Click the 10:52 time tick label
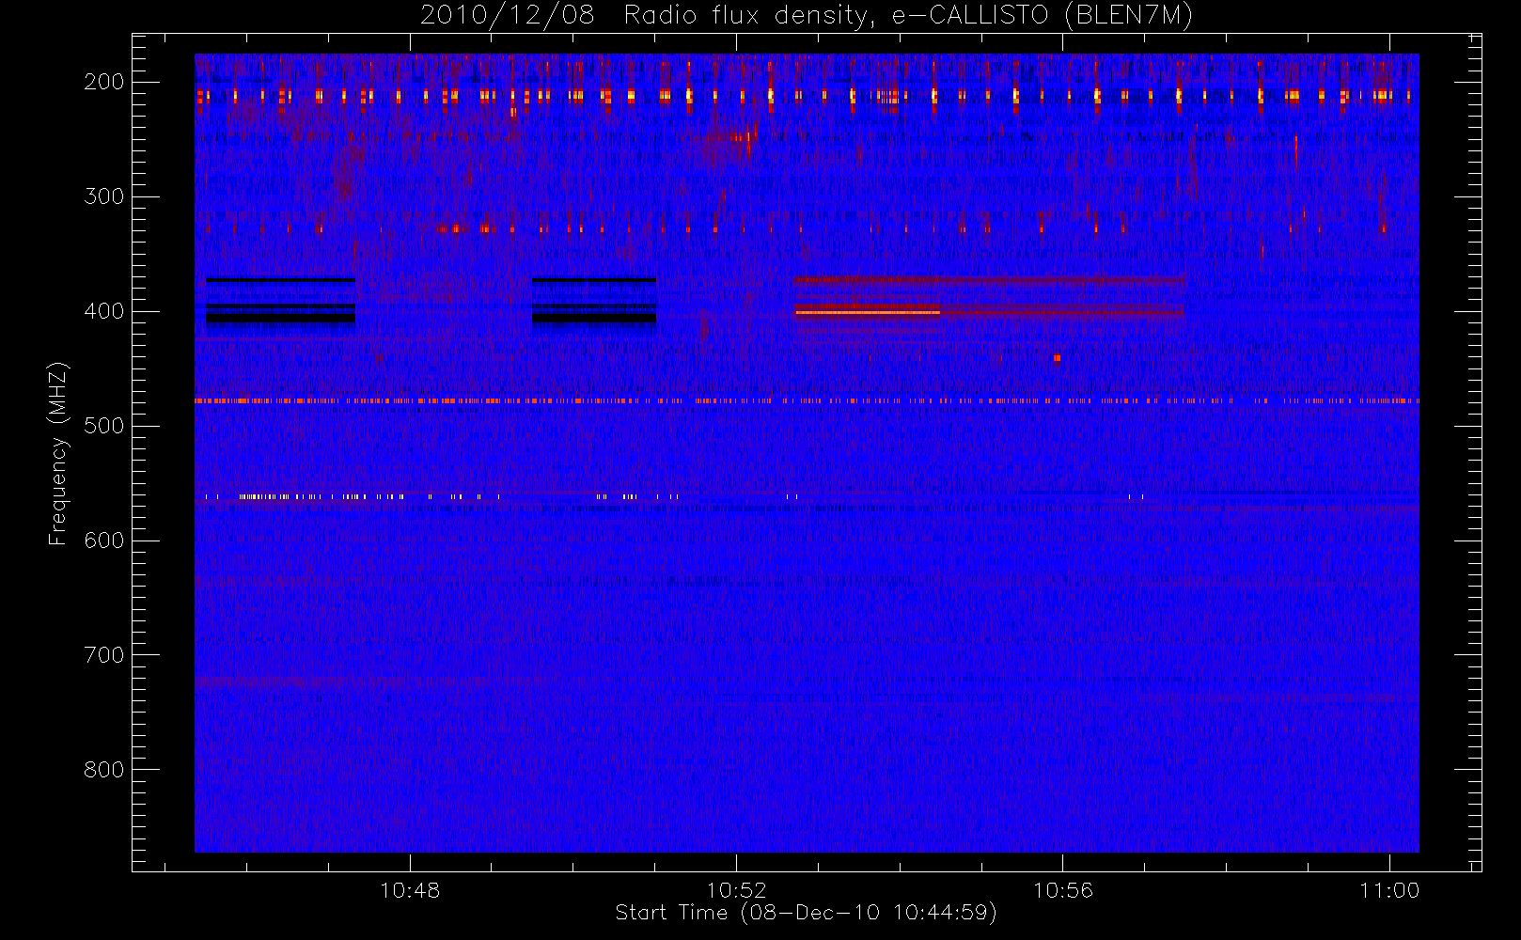 pyautogui.click(x=737, y=890)
